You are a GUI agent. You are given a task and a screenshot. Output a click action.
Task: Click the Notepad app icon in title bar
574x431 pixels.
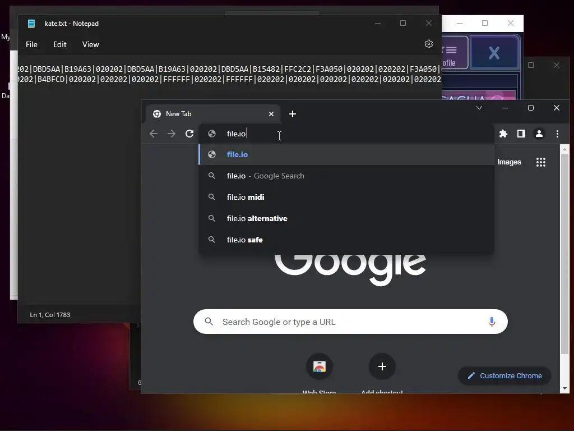31,24
